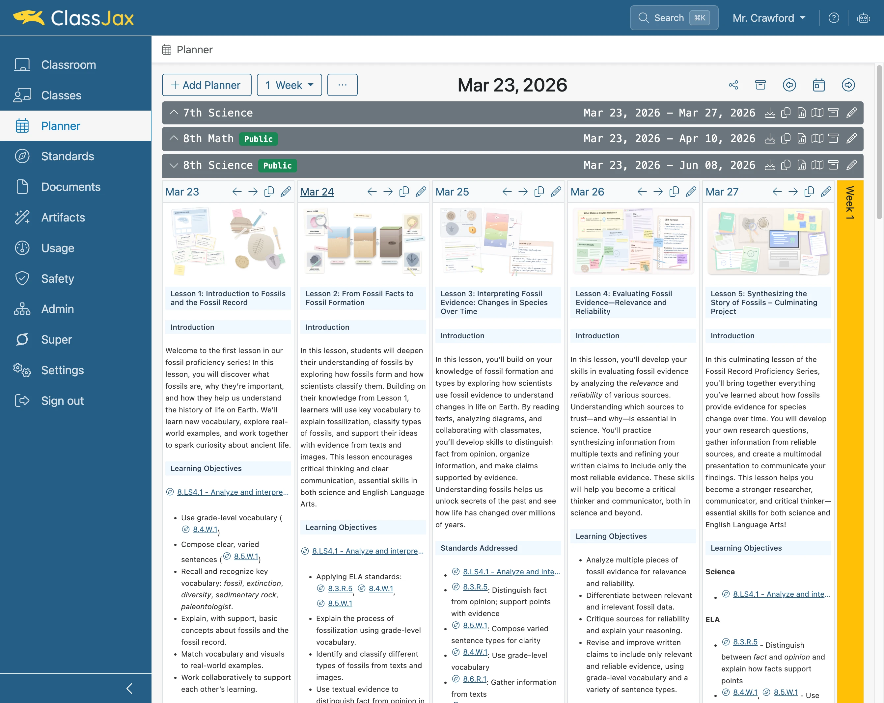Click the Lesson 4 thumbnail image
The image size is (884, 703).
point(633,241)
